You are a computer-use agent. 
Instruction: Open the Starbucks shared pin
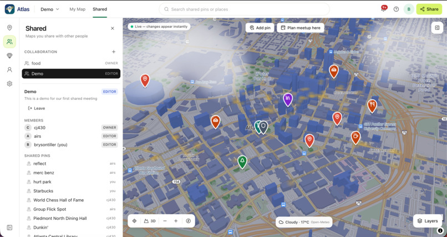tap(71, 191)
